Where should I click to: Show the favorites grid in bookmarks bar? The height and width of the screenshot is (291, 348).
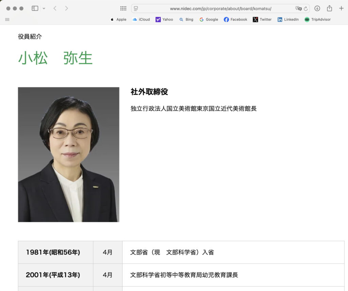pyautogui.click(x=7, y=19)
